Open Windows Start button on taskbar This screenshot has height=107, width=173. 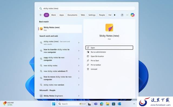coord(54,104)
